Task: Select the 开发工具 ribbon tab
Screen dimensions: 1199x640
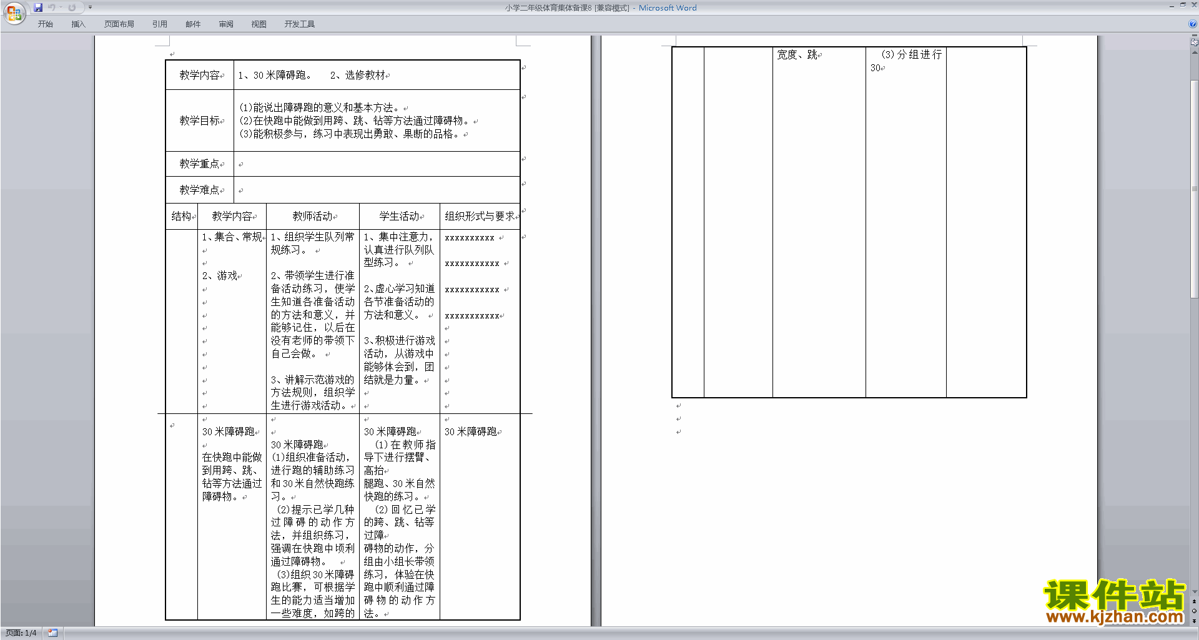Action: click(x=300, y=24)
